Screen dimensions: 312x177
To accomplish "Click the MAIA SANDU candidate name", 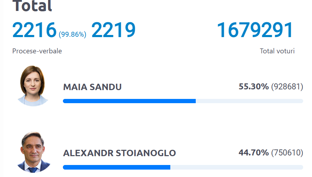I will 92,87.
